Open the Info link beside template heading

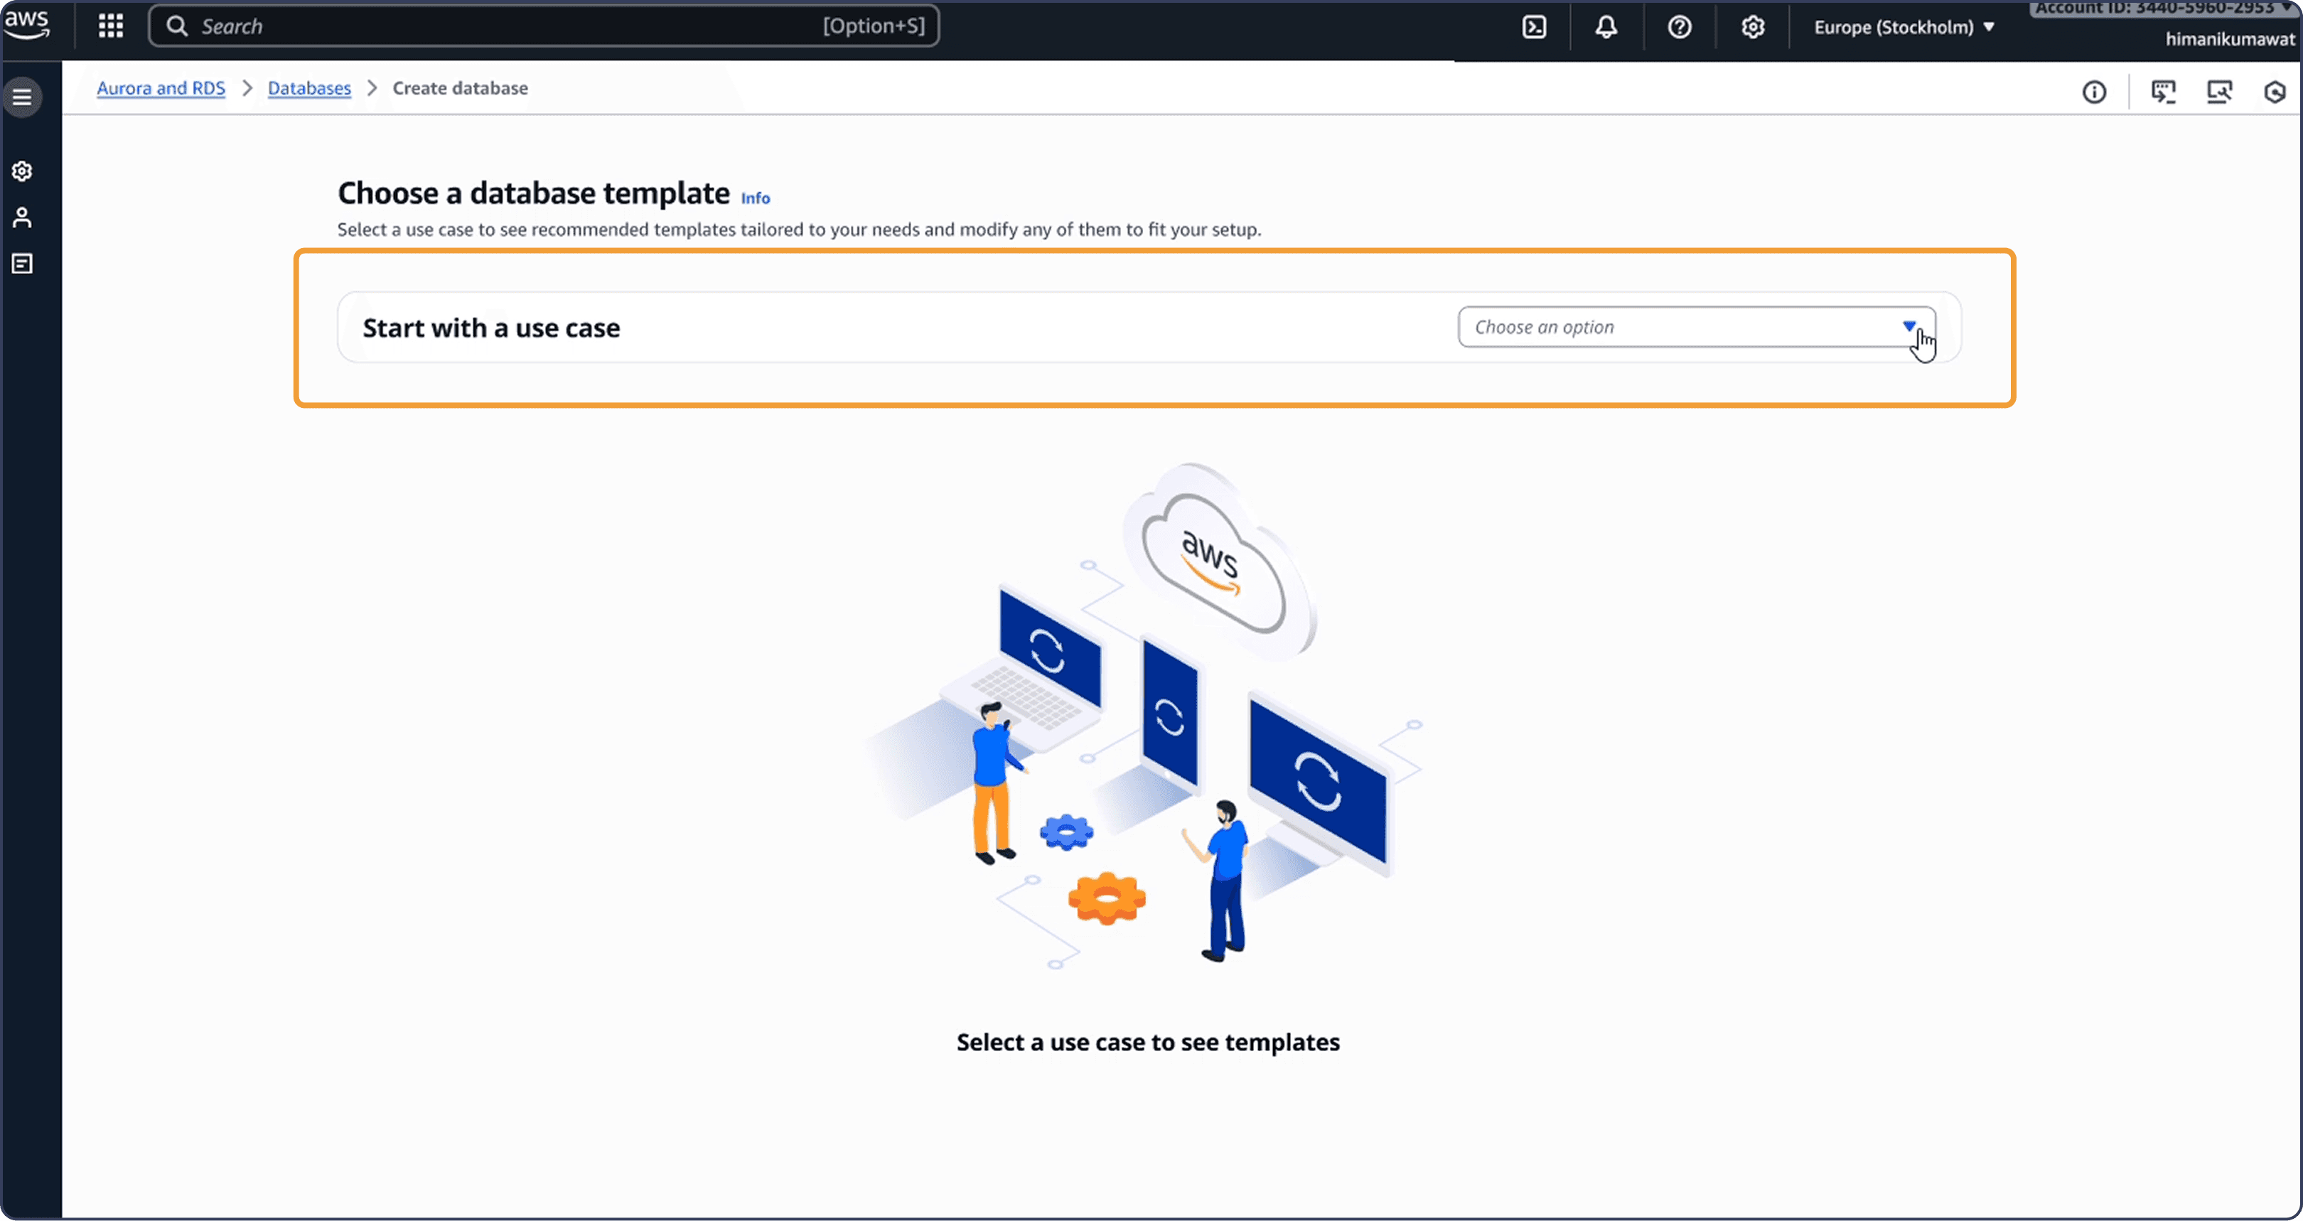pyautogui.click(x=756, y=198)
